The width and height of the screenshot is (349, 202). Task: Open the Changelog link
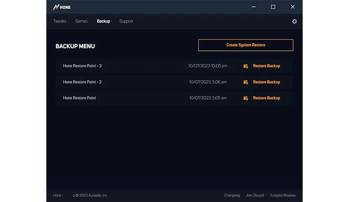click(x=232, y=195)
